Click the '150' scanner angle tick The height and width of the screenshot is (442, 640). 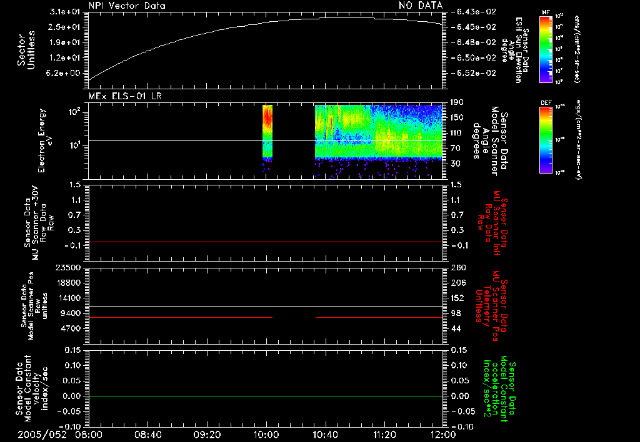coord(457,118)
